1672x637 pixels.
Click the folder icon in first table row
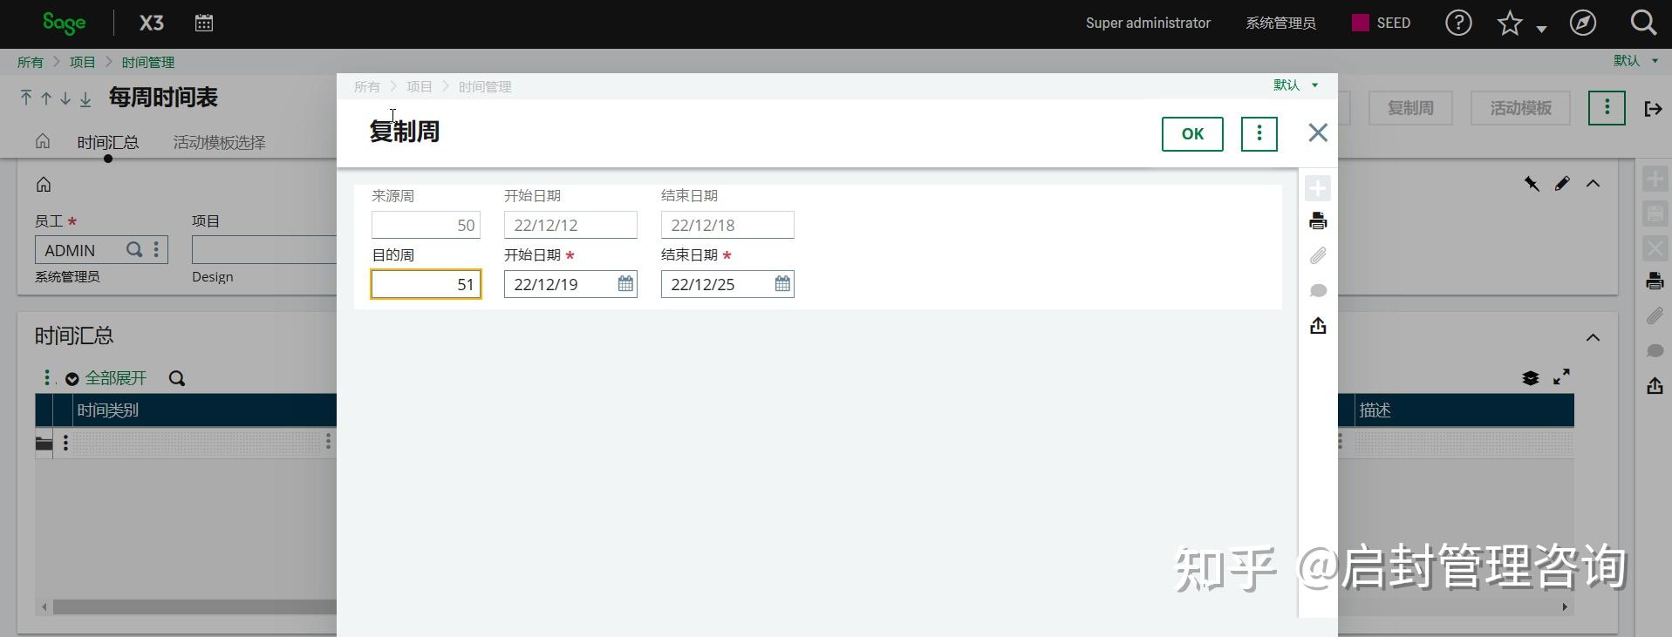[44, 444]
